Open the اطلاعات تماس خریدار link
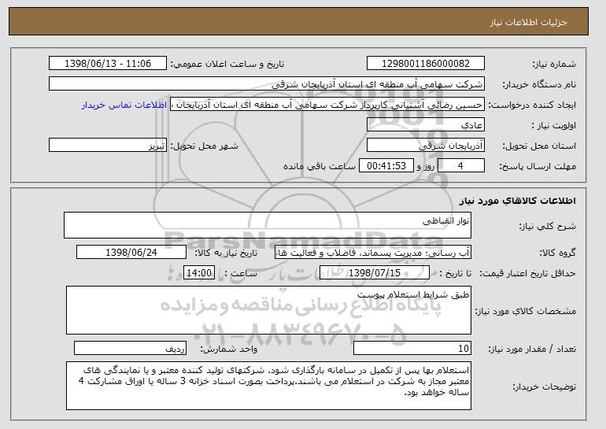 click(124, 105)
